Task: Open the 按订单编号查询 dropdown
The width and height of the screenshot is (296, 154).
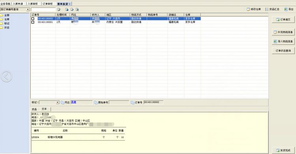Action: click(28, 9)
